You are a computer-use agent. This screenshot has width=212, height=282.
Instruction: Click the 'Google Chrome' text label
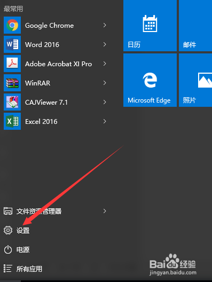click(x=49, y=26)
